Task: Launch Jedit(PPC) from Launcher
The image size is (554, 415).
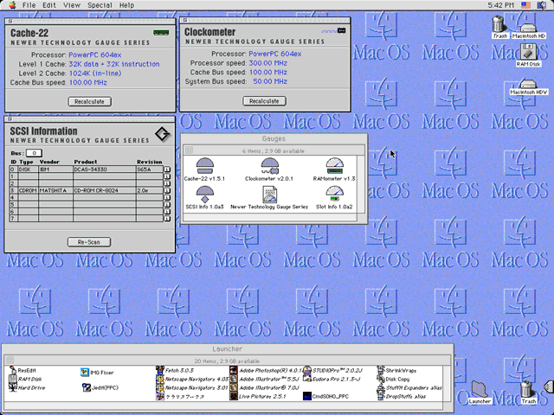Action: 100,387
